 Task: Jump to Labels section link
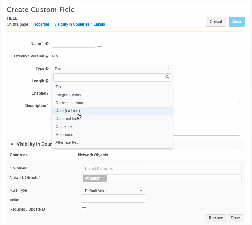click(x=99, y=24)
